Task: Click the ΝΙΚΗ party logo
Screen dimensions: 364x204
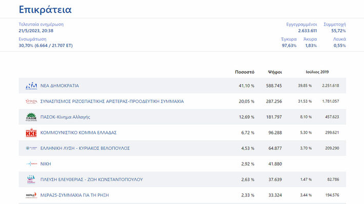Action: pos(31,164)
